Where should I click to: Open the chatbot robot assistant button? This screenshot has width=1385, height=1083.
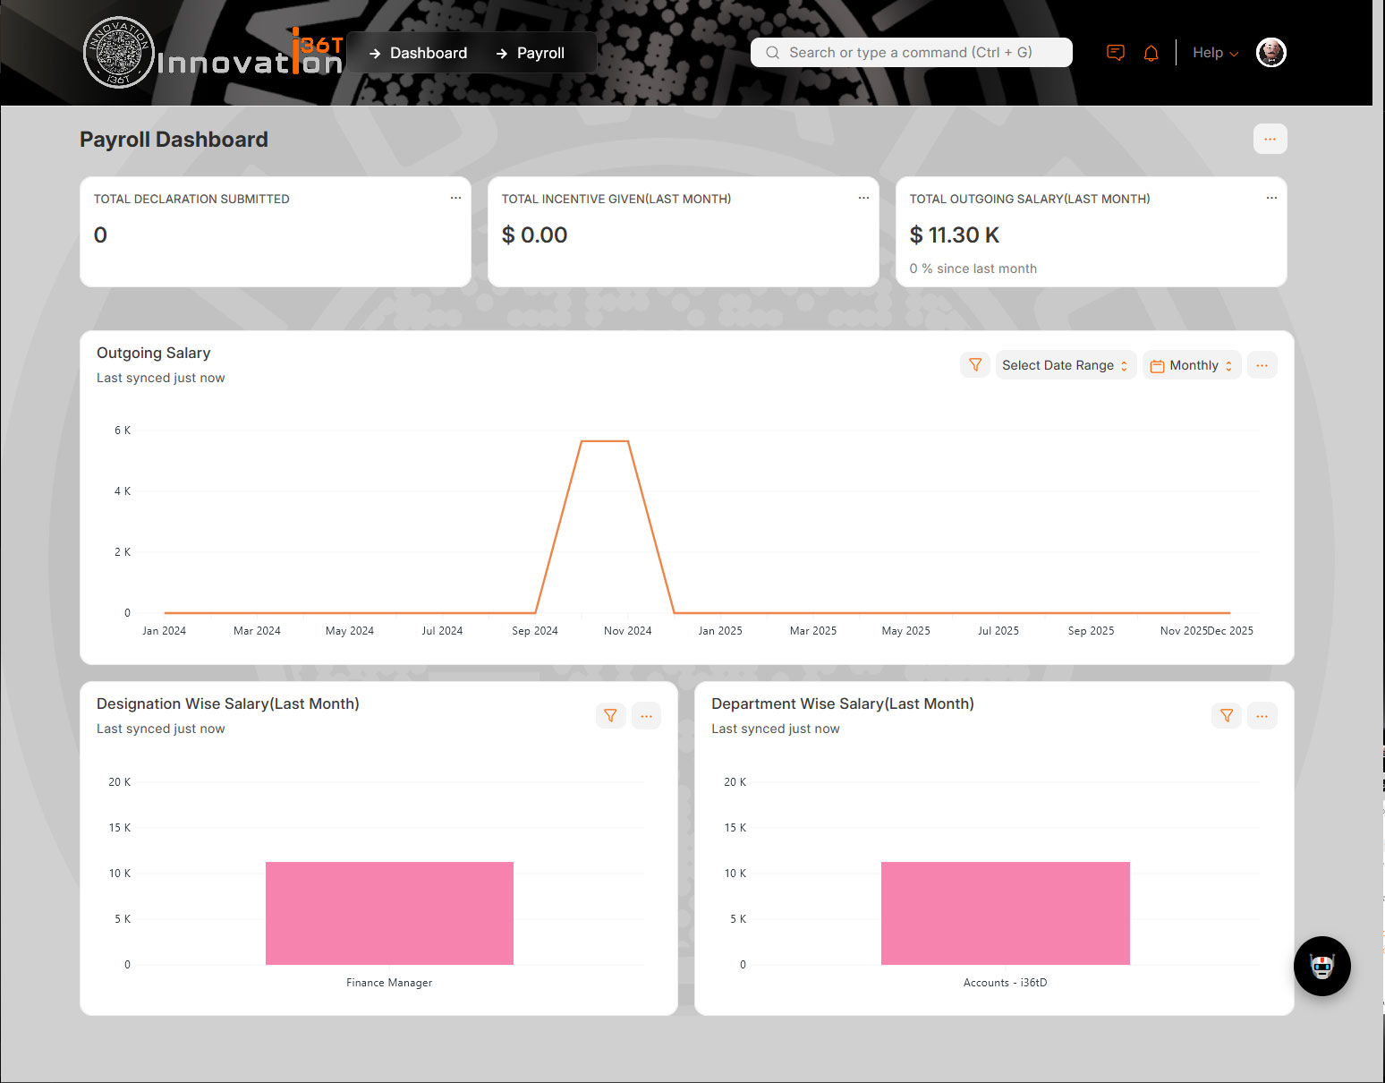pos(1321,966)
